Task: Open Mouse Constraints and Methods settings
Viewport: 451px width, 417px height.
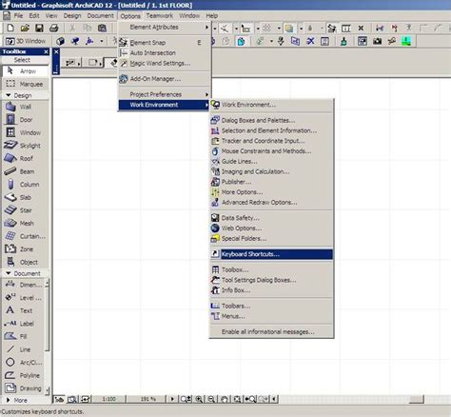Action: (x=271, y=151)
